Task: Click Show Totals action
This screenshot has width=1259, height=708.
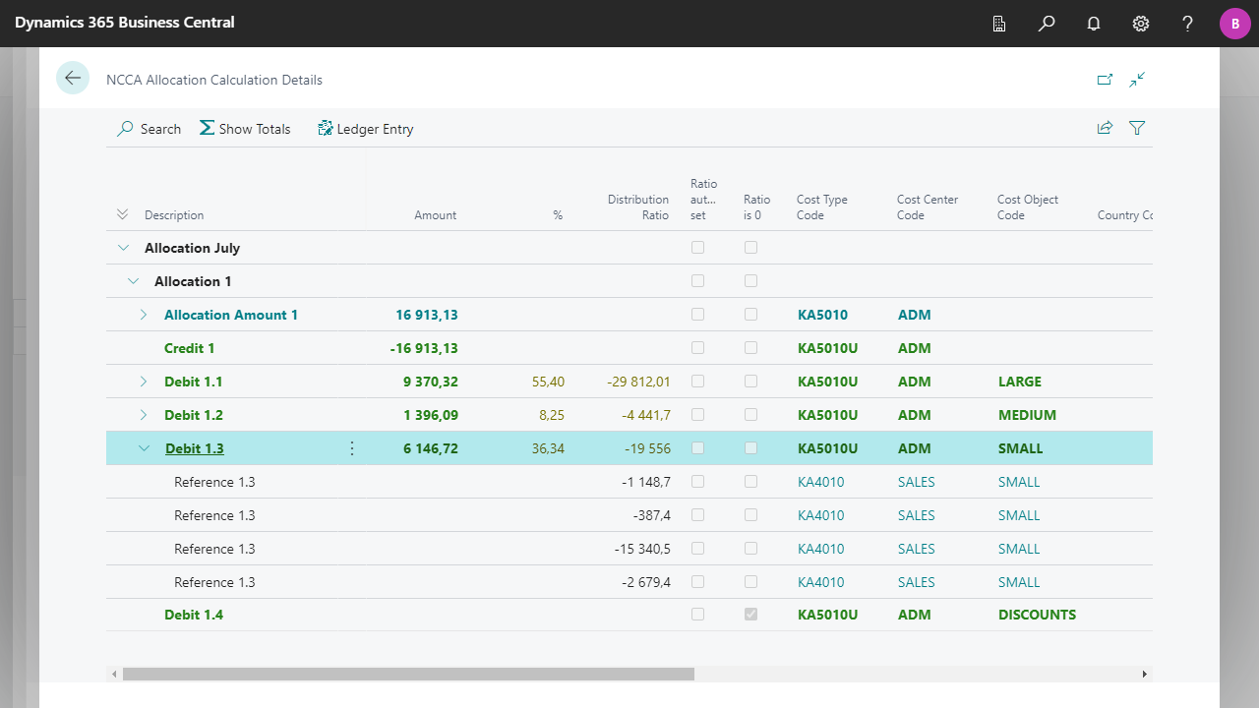Action: [x=245, y=129]
